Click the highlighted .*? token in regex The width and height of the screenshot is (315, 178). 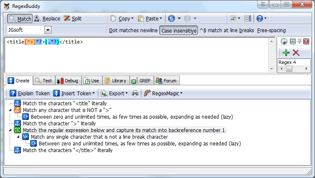tap(52, 42)
